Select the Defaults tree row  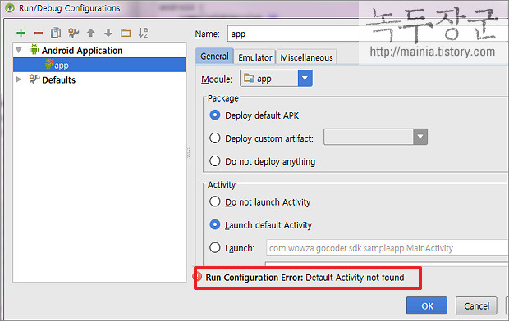tap(99, 79)
